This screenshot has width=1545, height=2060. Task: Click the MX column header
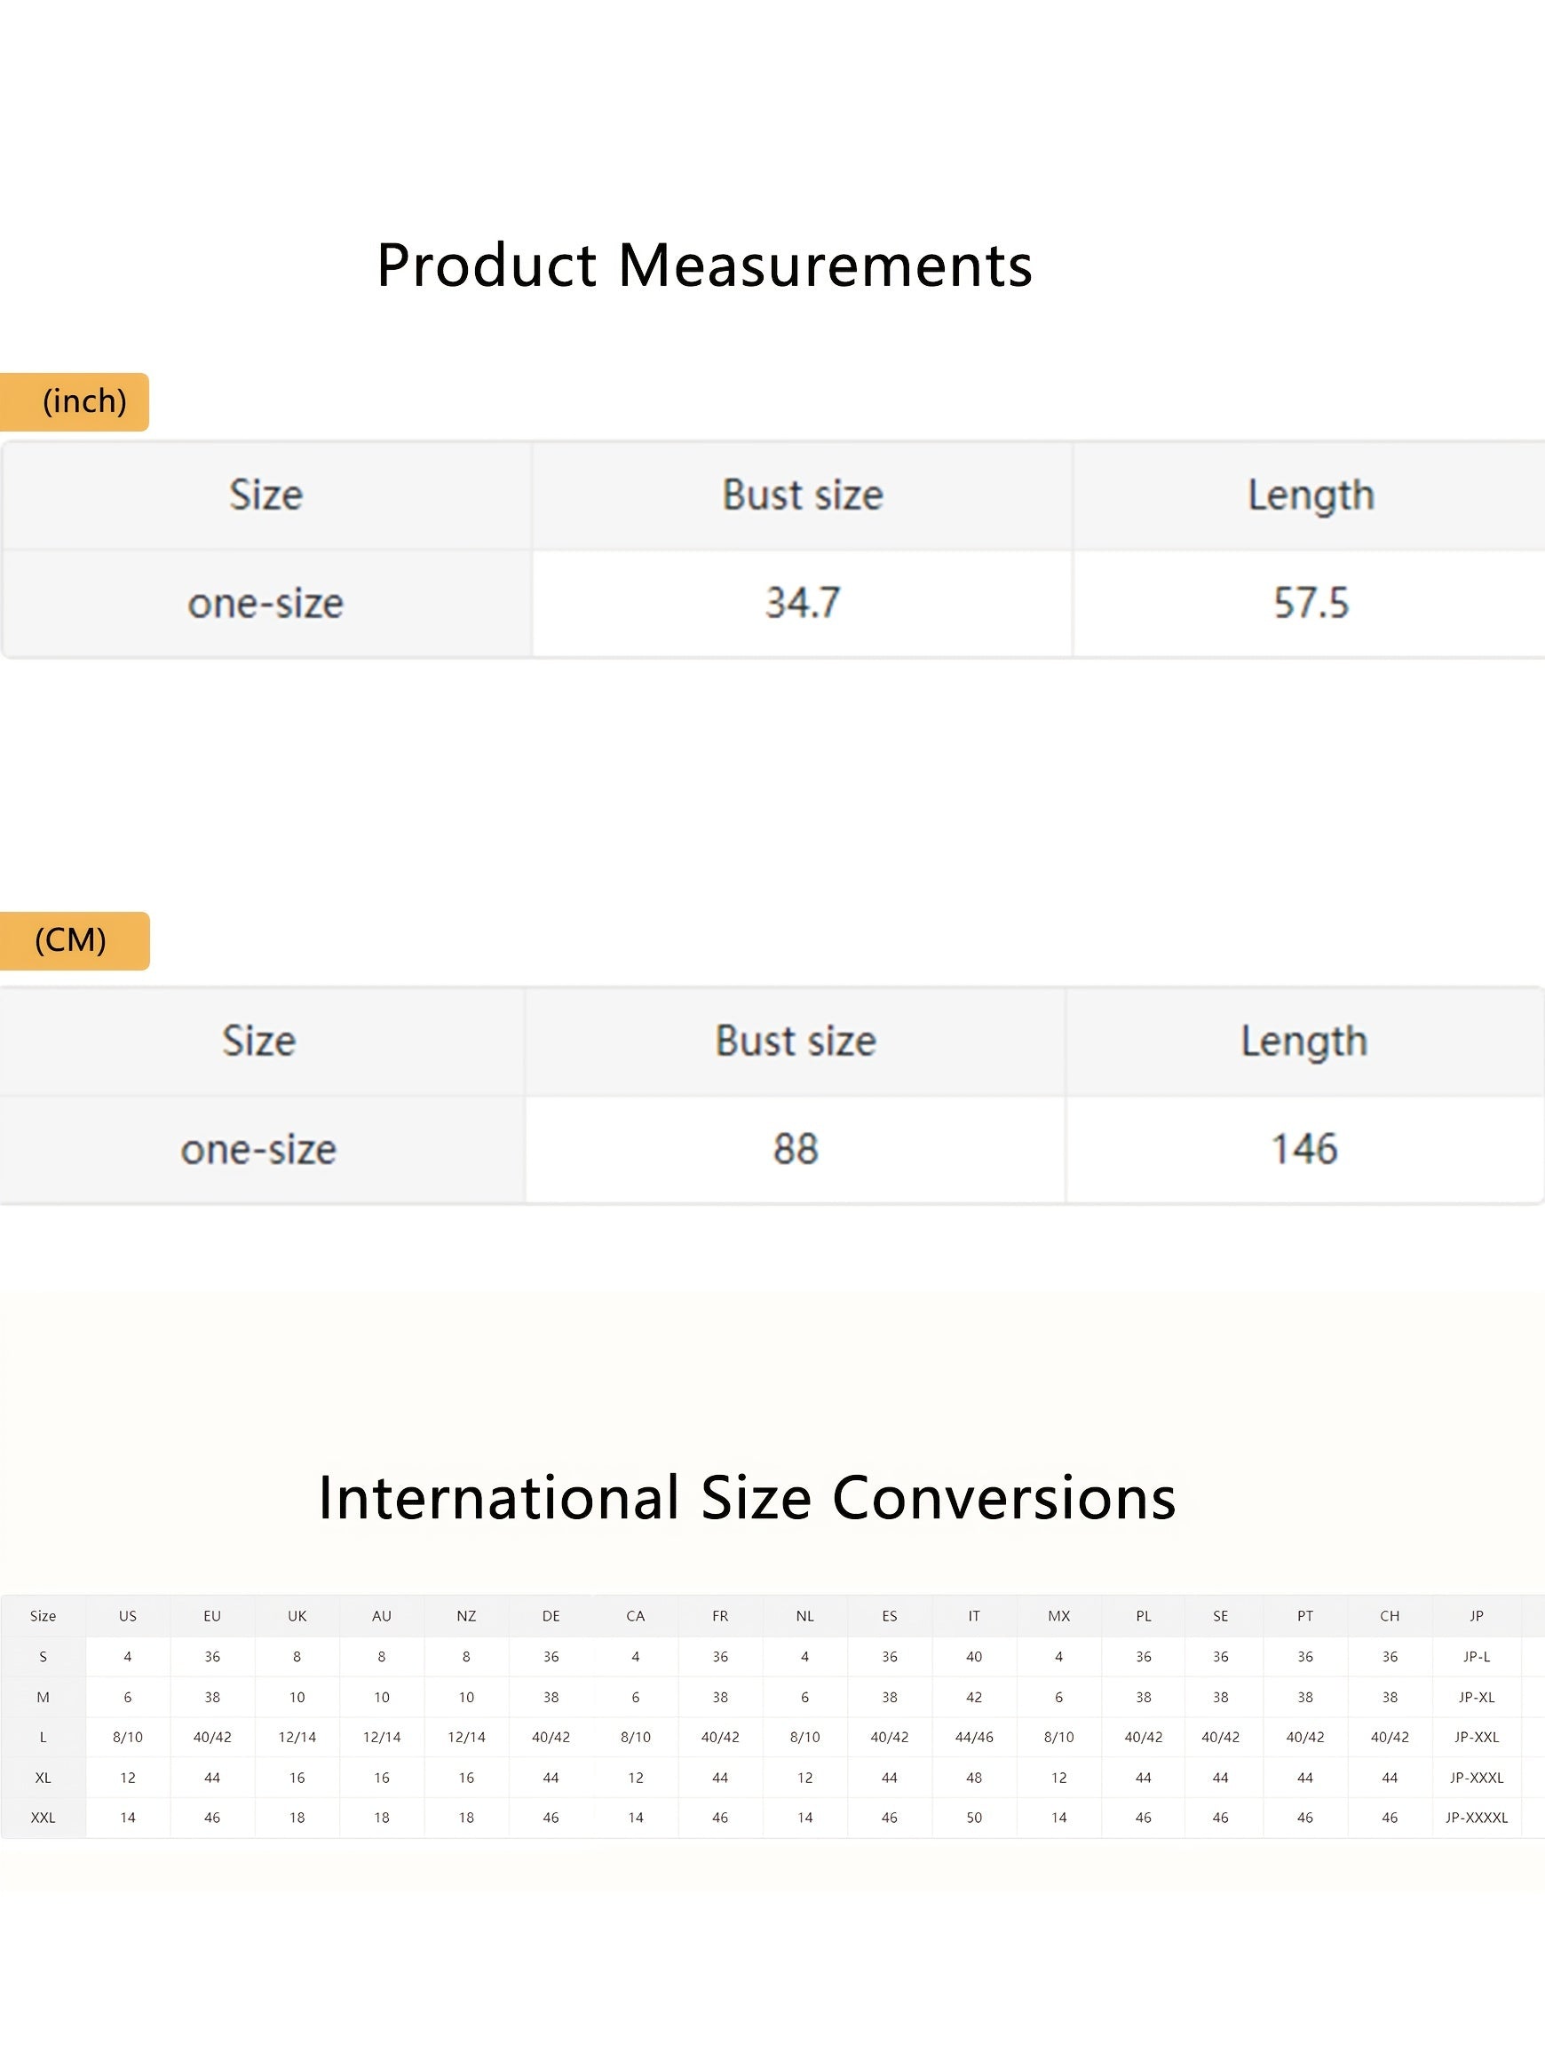(x=1059, y=1616)
